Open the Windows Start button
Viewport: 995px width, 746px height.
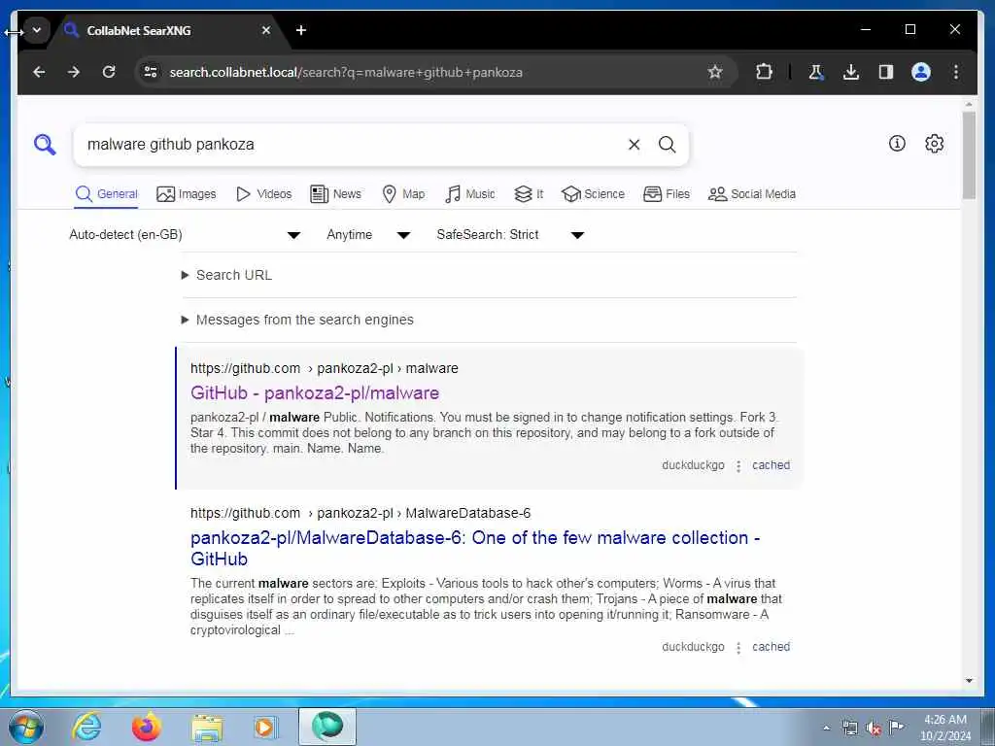26,727
